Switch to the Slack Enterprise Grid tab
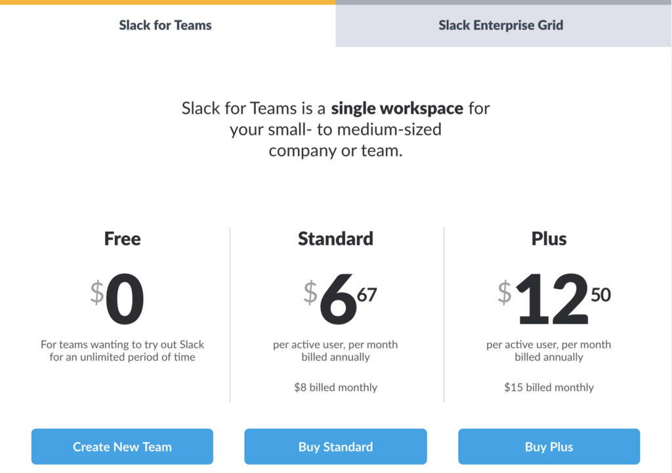Image resolution: width=672 pixels, height=473 pixels. pyautogui.click(x=501, y=25)
